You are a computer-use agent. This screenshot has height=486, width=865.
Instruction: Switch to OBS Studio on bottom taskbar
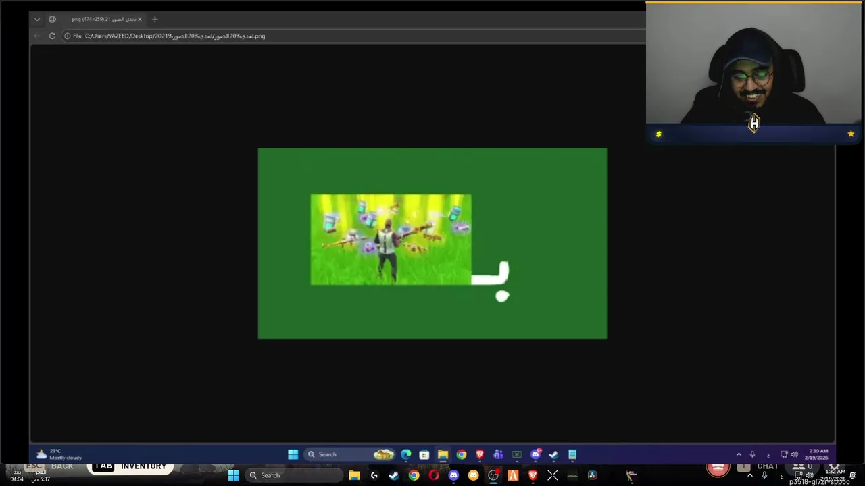(493, 475)
